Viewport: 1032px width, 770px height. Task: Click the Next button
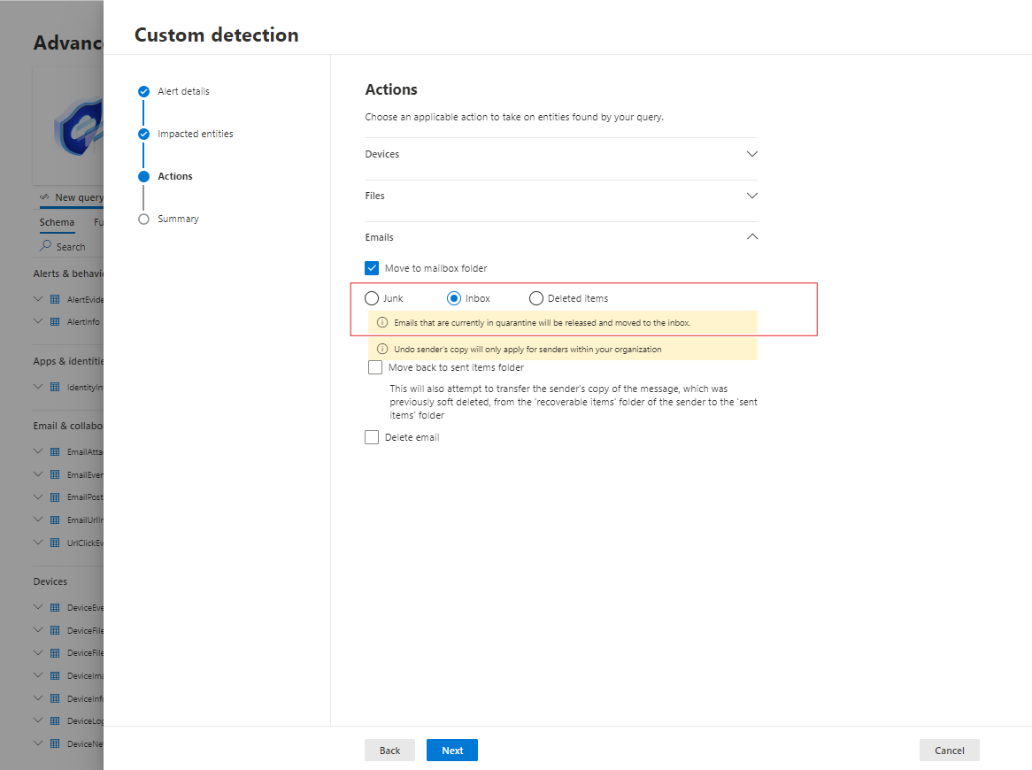(452, 751)
